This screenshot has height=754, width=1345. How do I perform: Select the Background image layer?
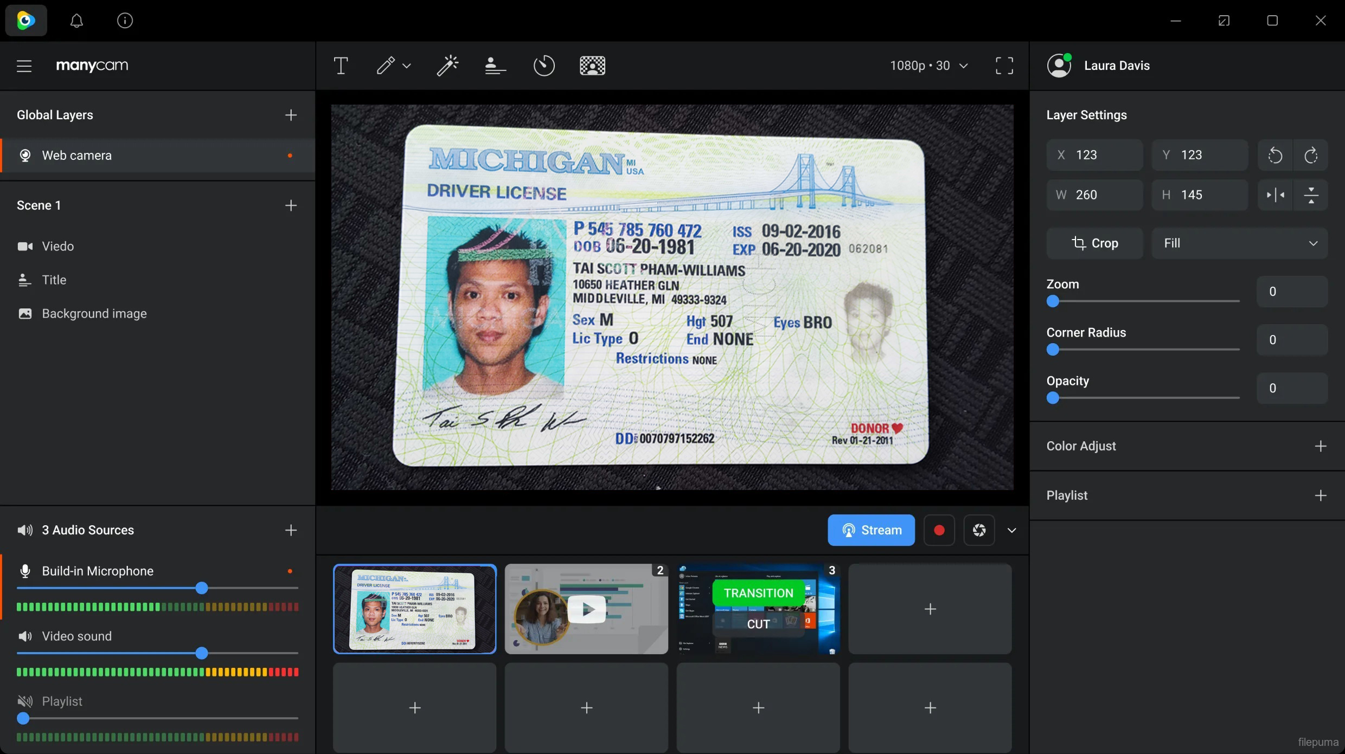94,314
